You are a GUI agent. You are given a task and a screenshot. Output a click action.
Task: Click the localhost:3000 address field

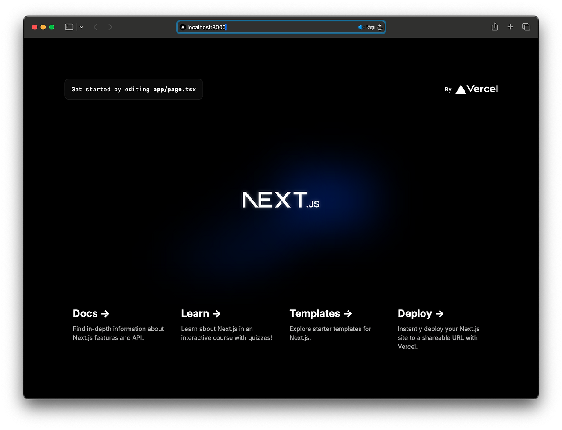click(x=281, y=27)
